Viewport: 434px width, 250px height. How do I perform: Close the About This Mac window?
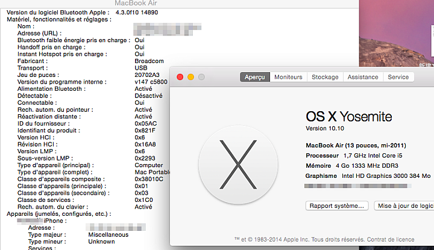point(180,77)
